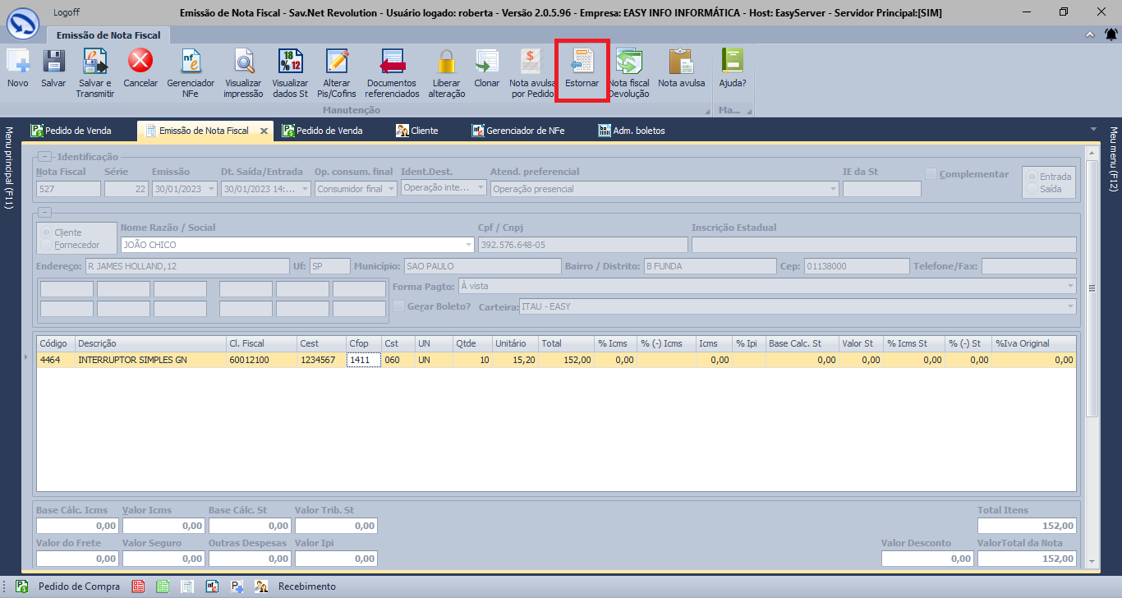This screenshot has height=598, width=1122.
Task: Click the red Cancelar icon
Action: click(140, 62)
